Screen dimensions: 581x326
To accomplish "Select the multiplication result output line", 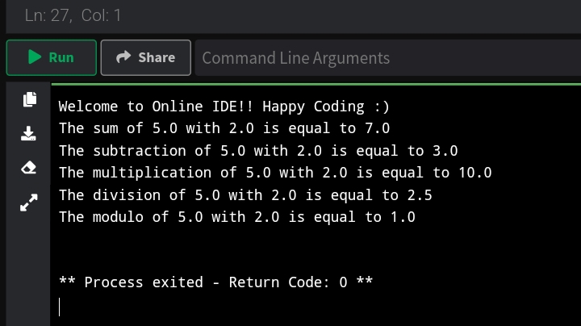I will [275, 173].
